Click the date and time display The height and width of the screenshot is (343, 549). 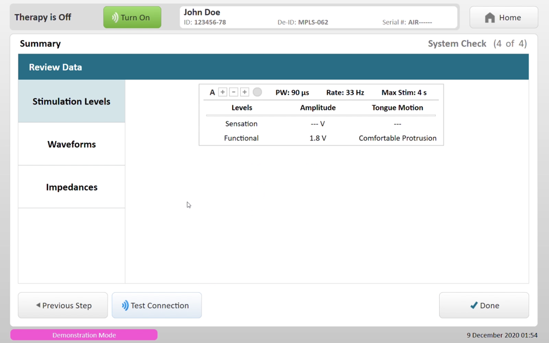502,335
